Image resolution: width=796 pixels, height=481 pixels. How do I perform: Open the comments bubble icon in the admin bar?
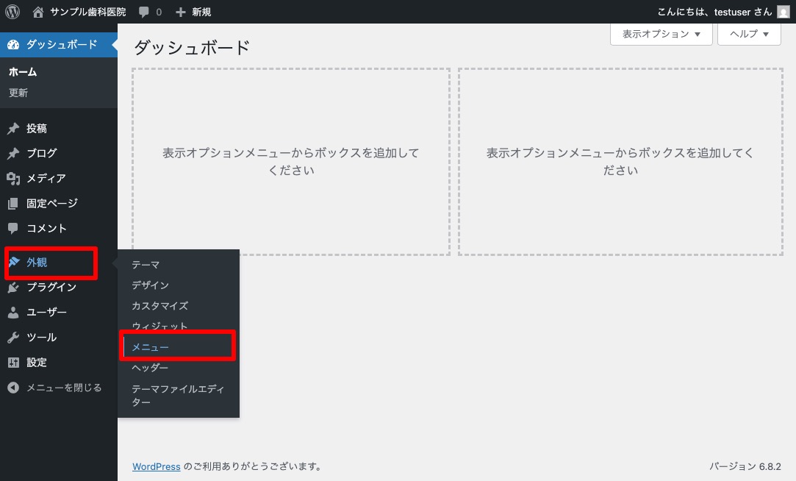coord(144,12)
